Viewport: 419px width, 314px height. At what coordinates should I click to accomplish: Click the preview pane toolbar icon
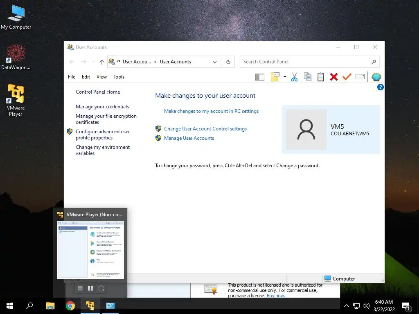(260, 77)
